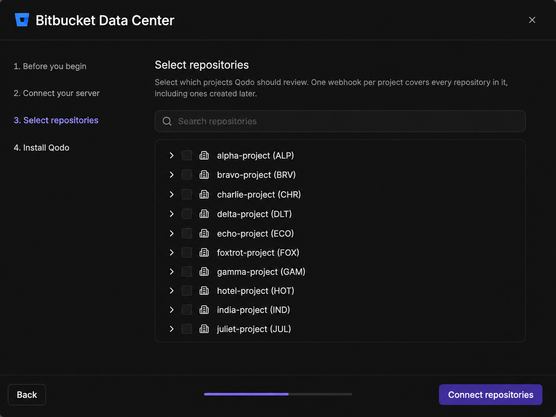Click the delta-project (DLT) label
Image resolution: width=556 pixels, height=417 pixels.
coord(254,214)
